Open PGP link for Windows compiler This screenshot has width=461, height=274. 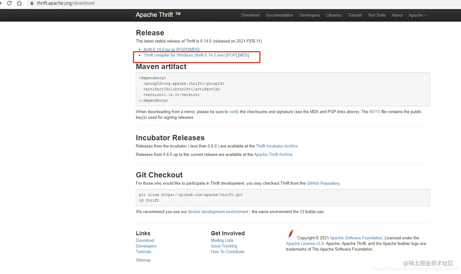coord(232,55)
